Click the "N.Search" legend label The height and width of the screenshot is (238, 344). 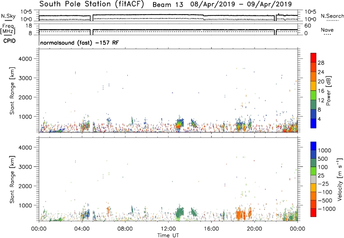332,16
